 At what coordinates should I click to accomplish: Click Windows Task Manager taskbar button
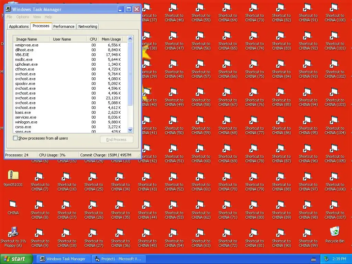(x=64, y=259)
